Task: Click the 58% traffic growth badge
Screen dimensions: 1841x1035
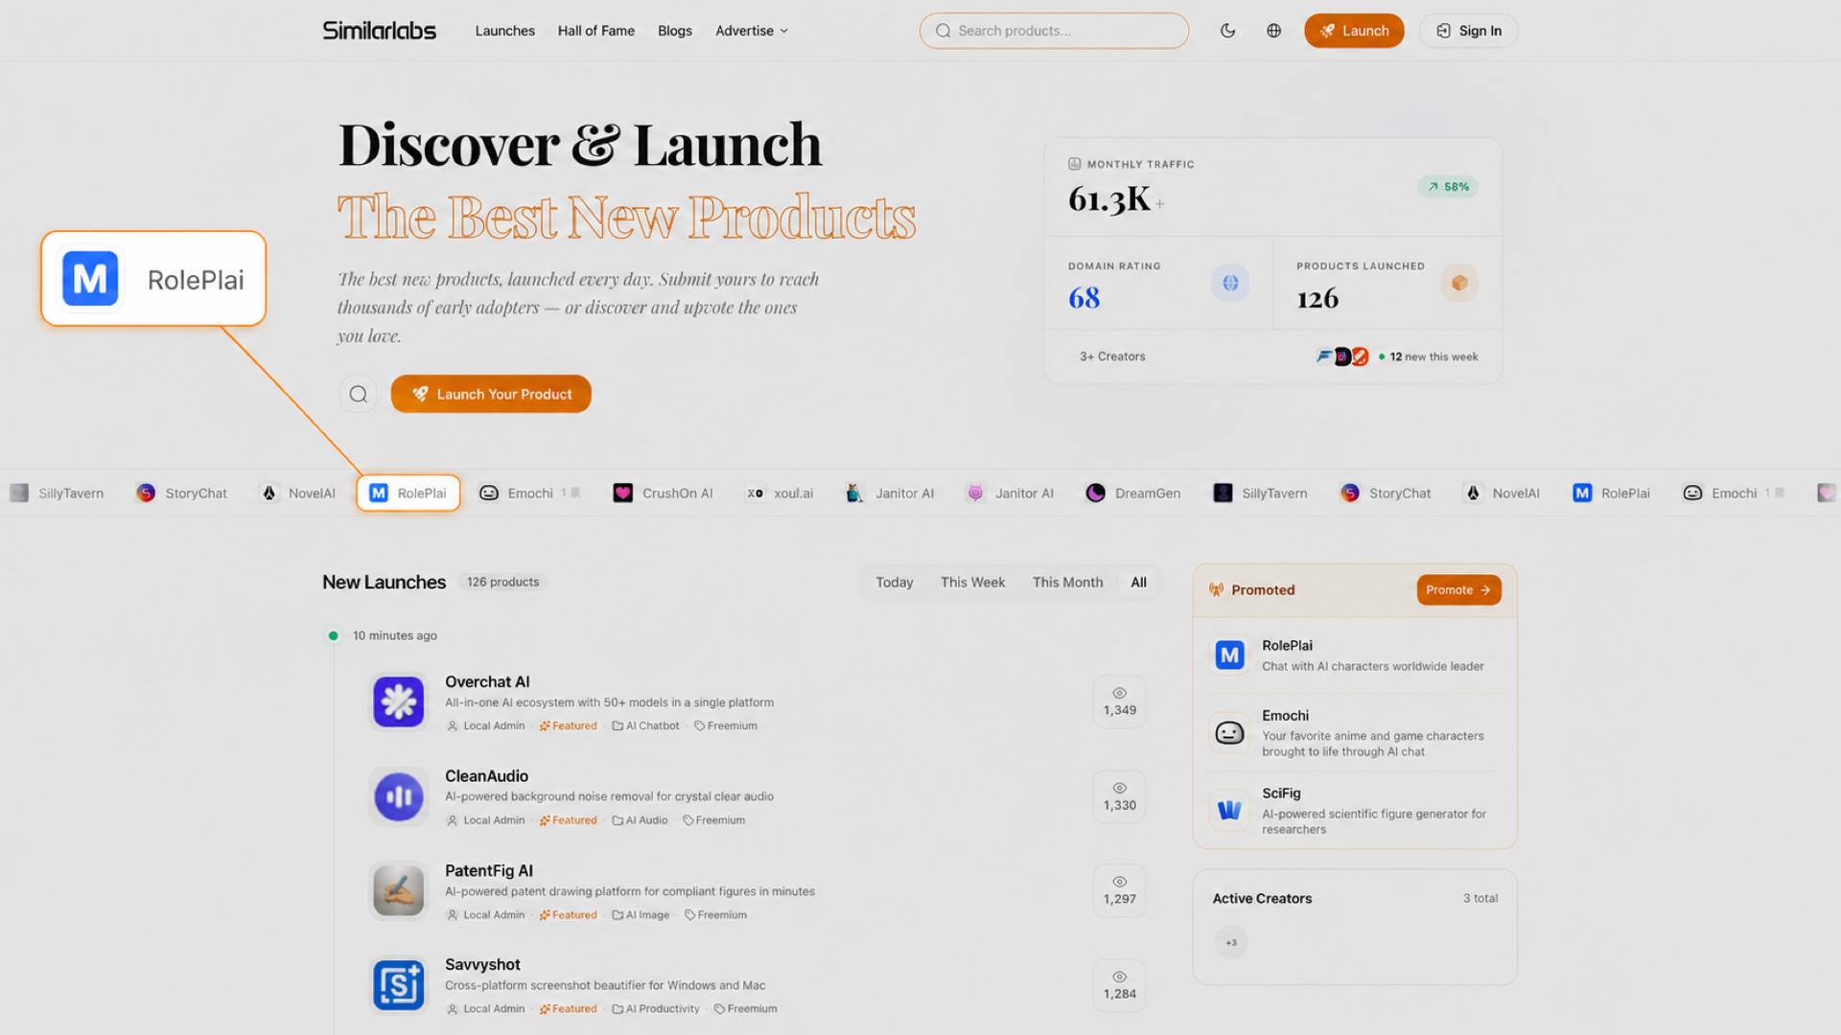Action: pyautogui.click(x=1448, y=187)
